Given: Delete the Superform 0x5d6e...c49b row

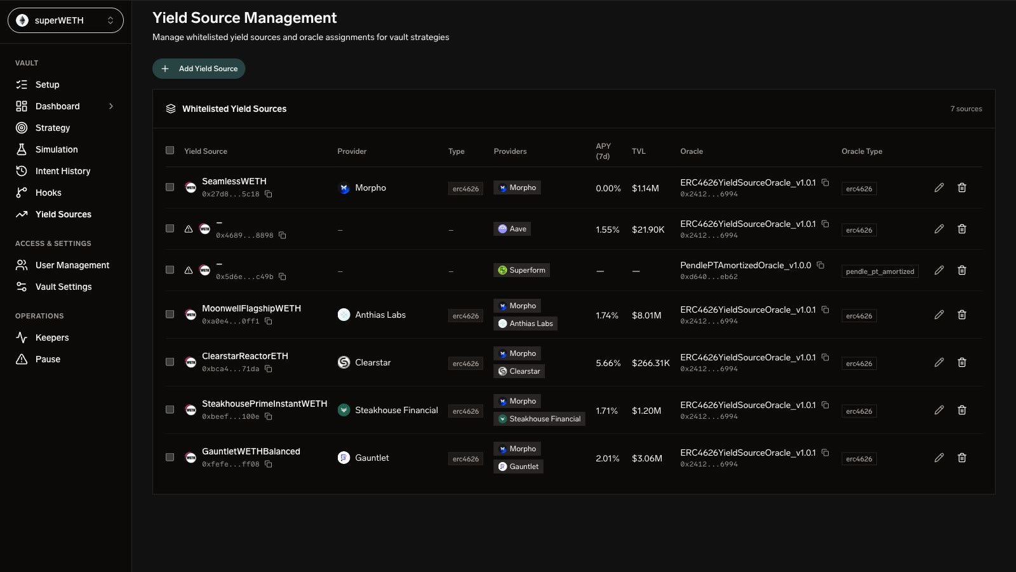Looking at the screenshot, I should click(x=961, y=270).
